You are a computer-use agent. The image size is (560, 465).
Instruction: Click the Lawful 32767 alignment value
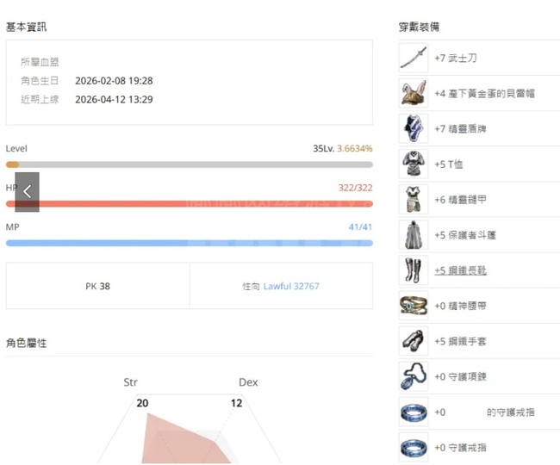click(x=291, y=286)
